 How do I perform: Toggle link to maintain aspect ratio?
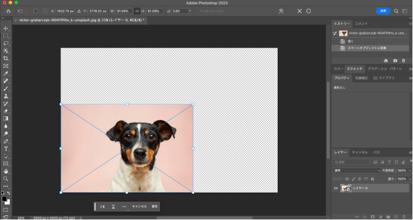(x=137, y=11)
